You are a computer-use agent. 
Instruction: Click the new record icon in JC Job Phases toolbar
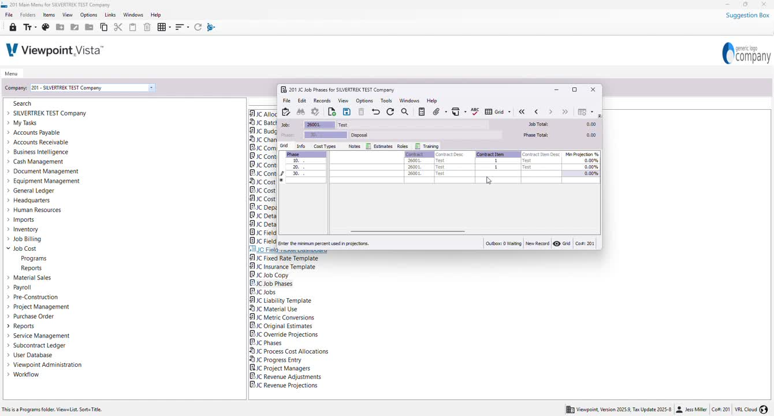(x=332, y=112)
